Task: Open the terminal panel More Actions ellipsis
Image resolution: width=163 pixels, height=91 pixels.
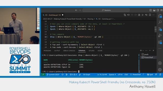Action: pyautogui.click(x=146, y=51)
